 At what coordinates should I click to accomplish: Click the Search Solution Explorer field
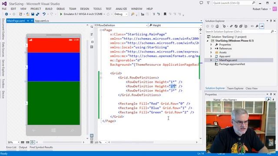[x=238, y=32]
